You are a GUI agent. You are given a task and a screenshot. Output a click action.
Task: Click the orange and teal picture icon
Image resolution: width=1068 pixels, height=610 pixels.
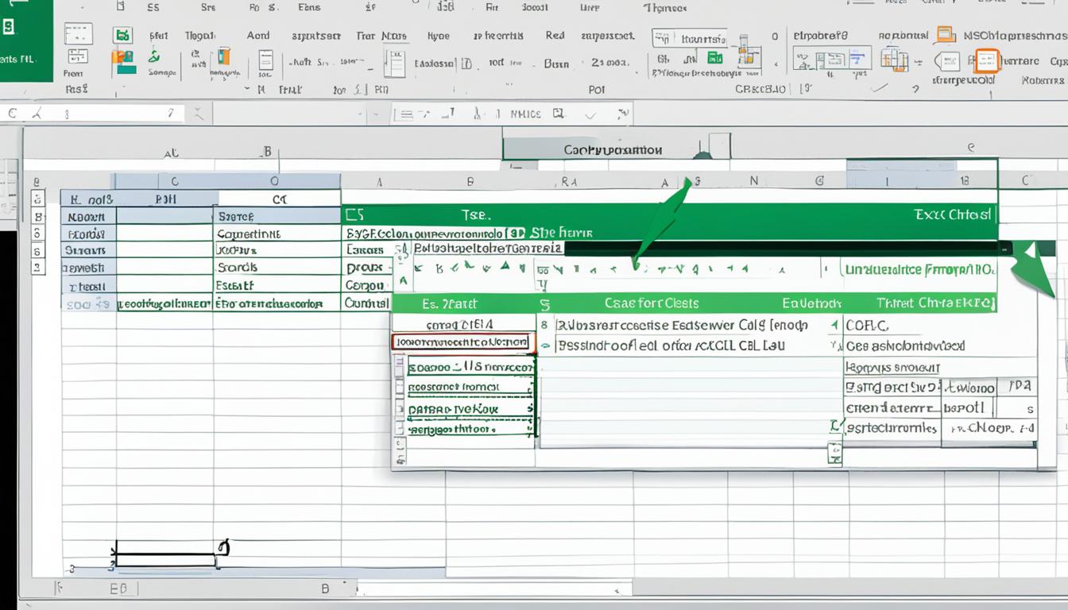coord(122,60)
